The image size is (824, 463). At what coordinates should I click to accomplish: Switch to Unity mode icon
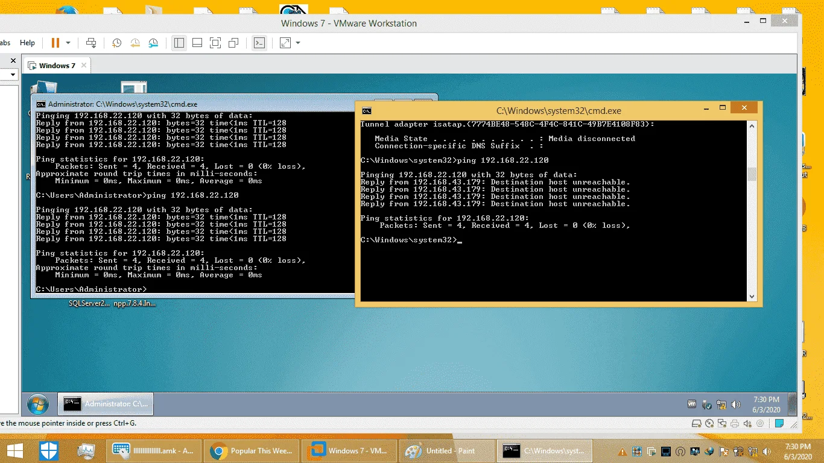coord(234,43)
